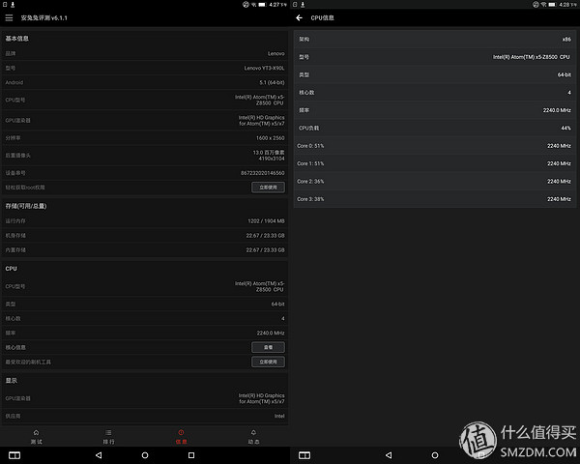Tap the back navigation triangle on the left screen
580x464 pixels.
99,455
